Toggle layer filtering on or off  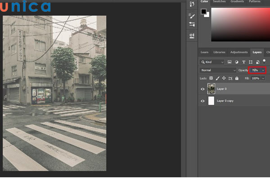point(264,61)
